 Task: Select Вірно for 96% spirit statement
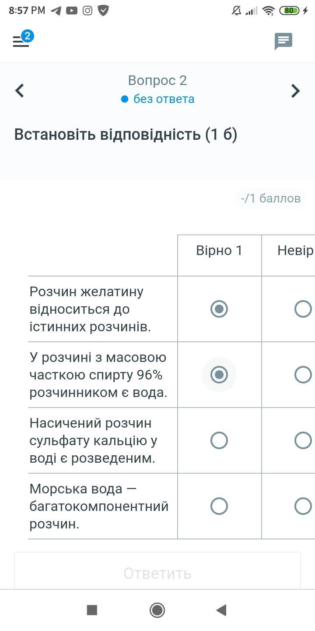(219, 375)
